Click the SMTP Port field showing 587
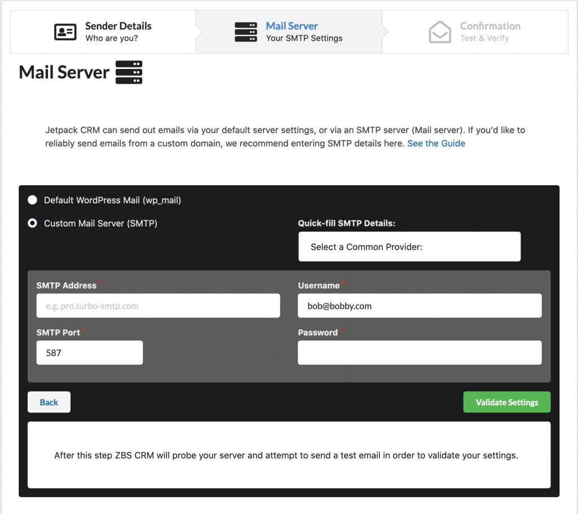 point(90,353)
